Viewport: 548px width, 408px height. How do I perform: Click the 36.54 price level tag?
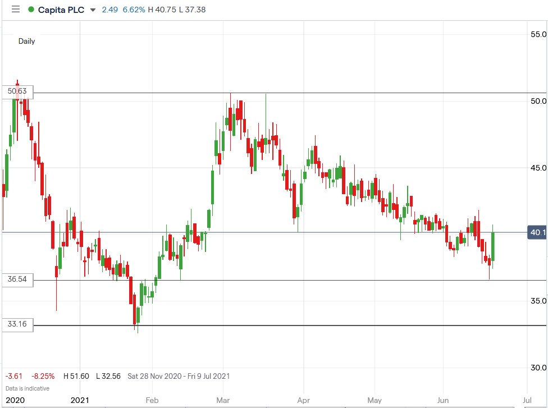17,279
